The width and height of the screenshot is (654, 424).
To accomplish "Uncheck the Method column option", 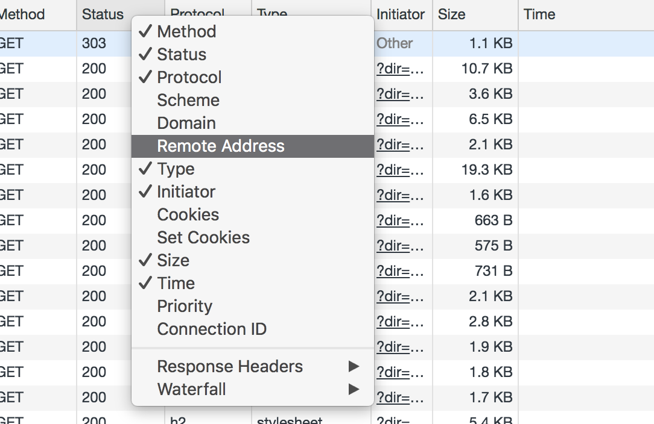I will point(252,32).
